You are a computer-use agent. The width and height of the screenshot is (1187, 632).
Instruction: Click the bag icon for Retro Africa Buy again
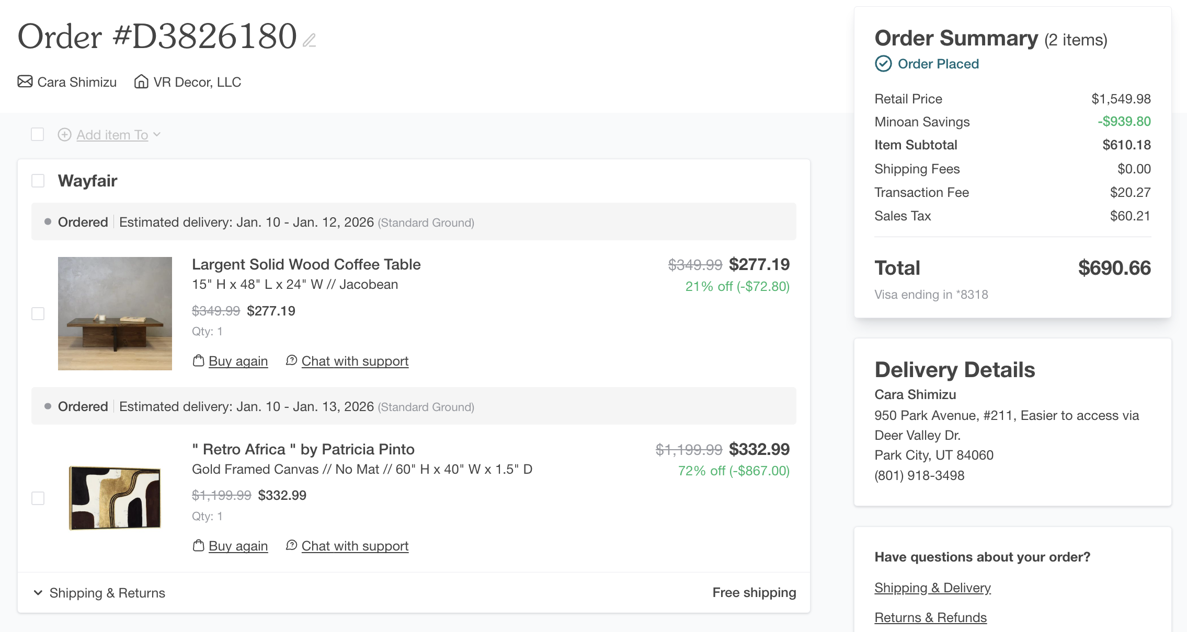(x=198, y=545)
